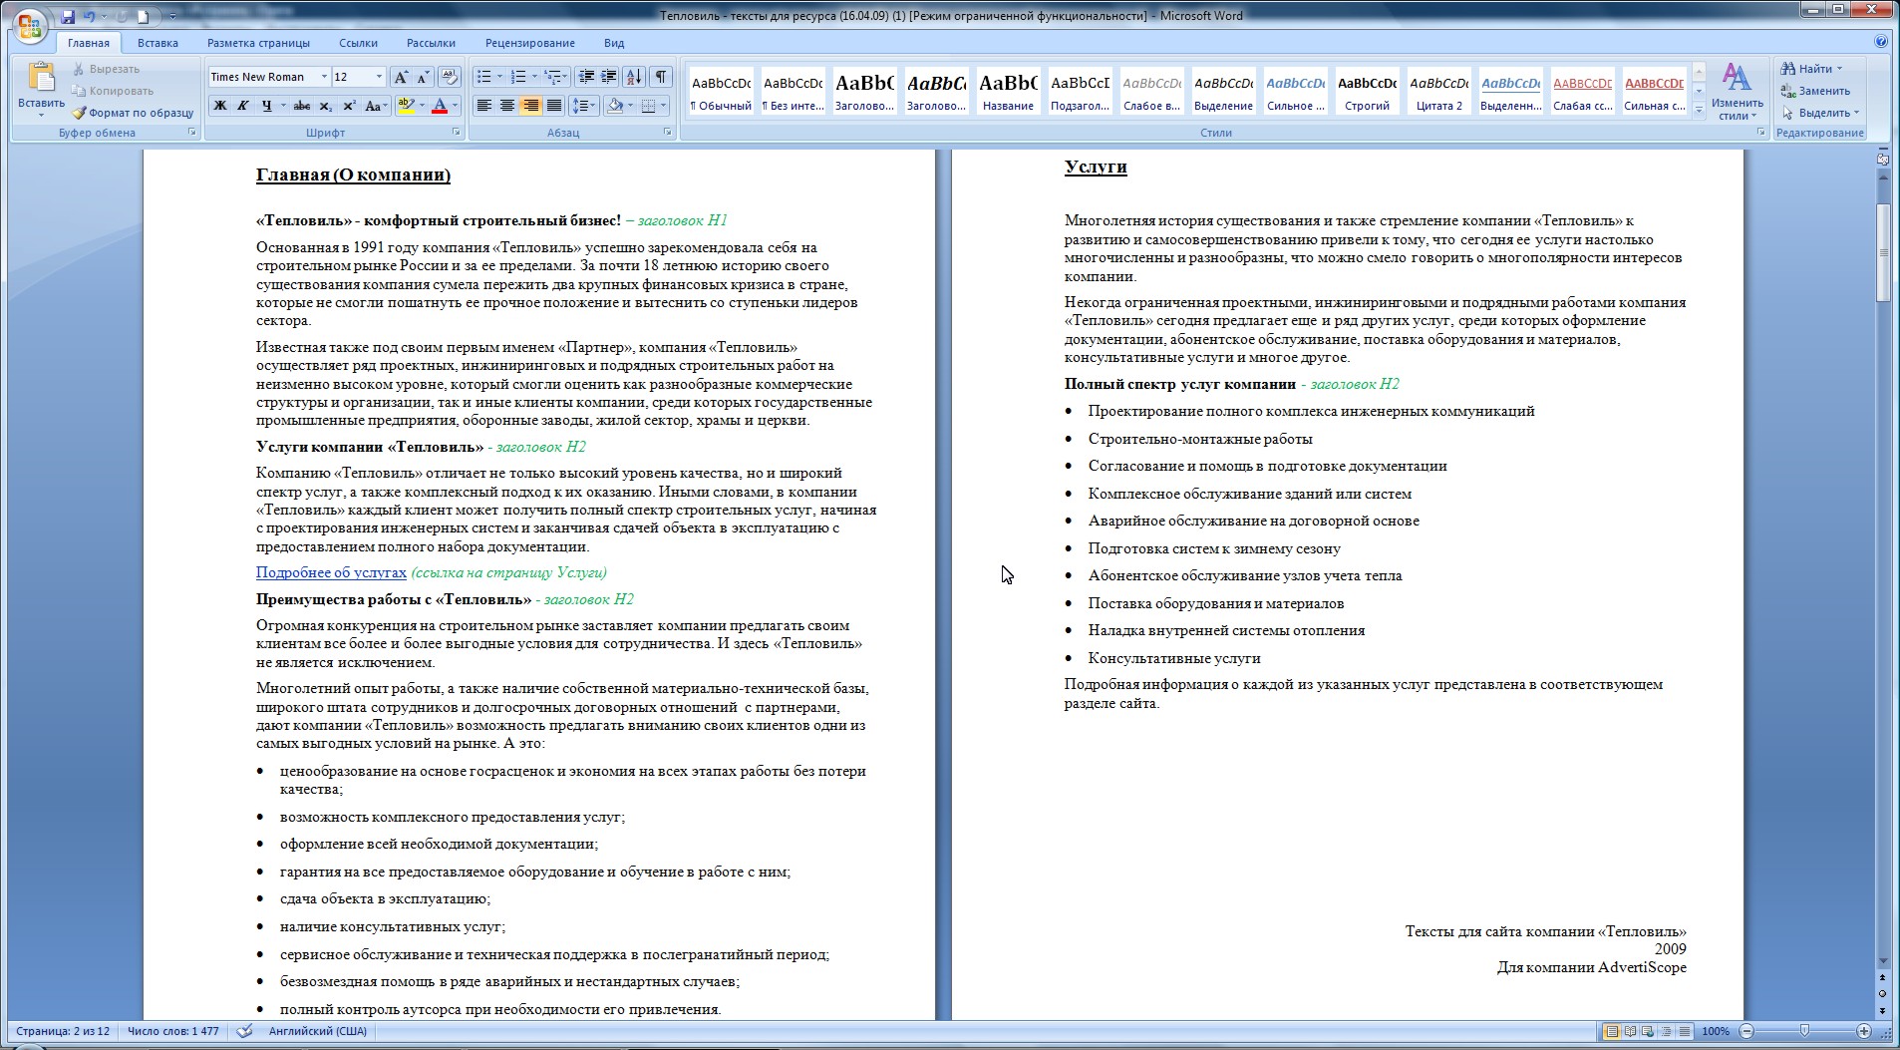Toggle superscript formatting
Viewport: 1900px width, 1050px height.
(349, 106)
